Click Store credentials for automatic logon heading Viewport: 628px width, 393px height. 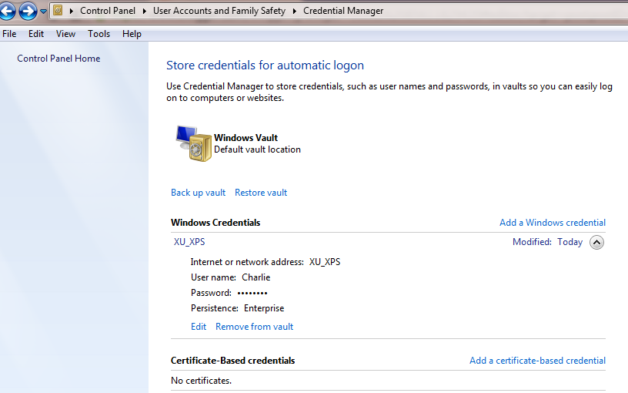[266, 65]
